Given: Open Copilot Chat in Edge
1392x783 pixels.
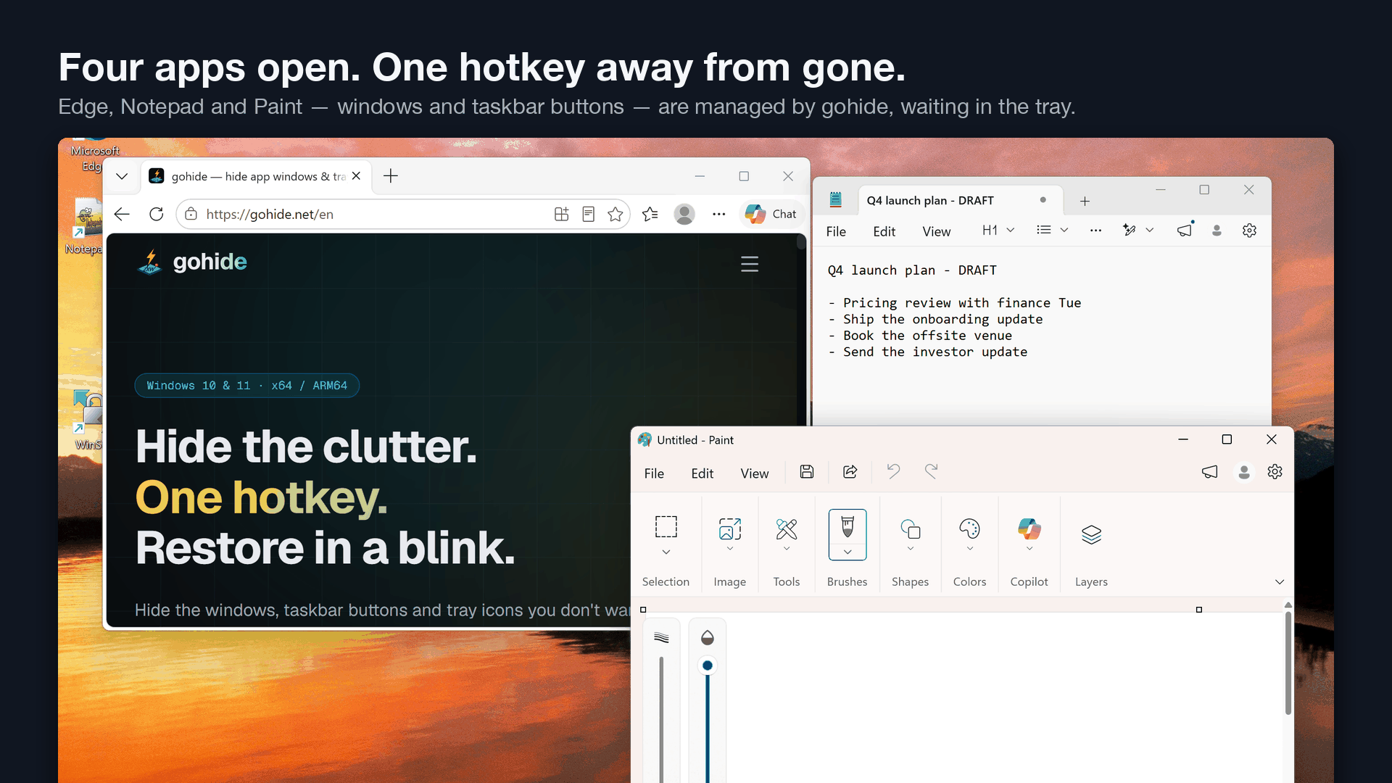Looking at the screenshot, I should tap(771, 214).
